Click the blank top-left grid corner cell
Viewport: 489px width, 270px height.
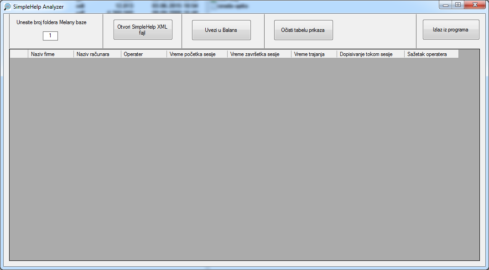[19, 54]
